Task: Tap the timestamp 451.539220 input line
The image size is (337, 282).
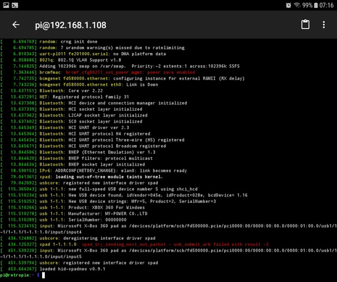Action: pos(168,250)
